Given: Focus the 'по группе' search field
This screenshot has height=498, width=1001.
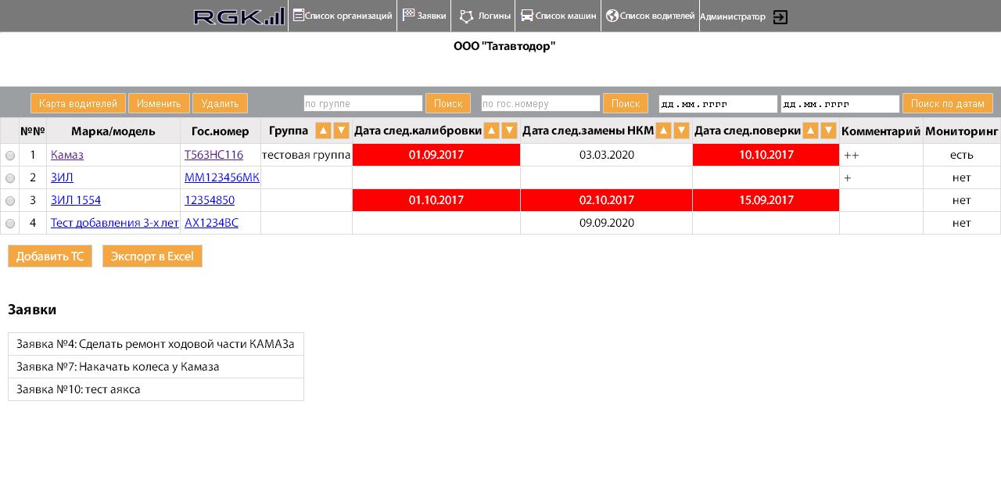Looking at the screenshot, I should [363, 103].
